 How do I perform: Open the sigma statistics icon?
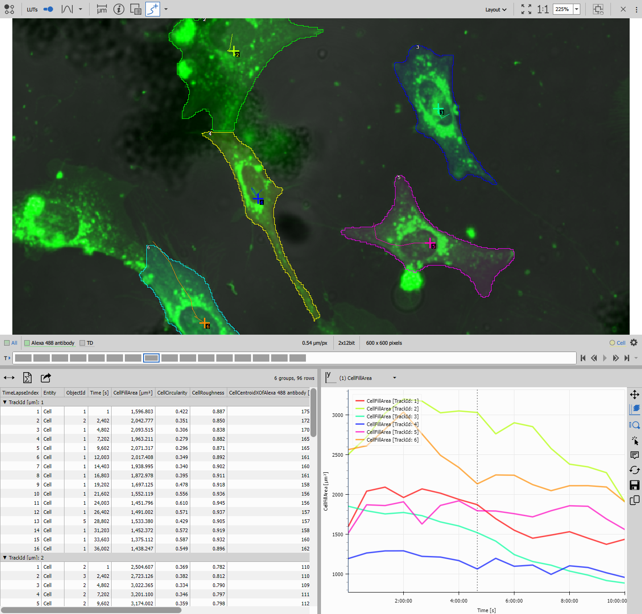[x=27, y=378]
